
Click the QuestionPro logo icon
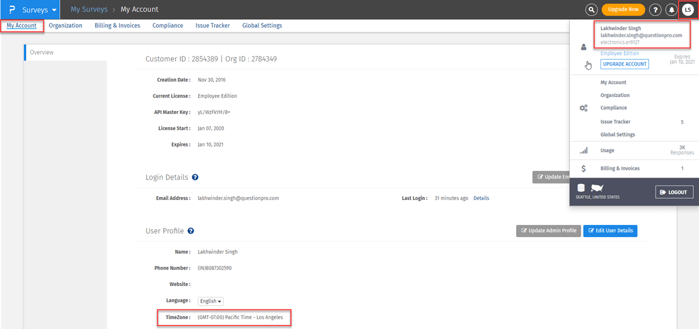coord(12,10)
